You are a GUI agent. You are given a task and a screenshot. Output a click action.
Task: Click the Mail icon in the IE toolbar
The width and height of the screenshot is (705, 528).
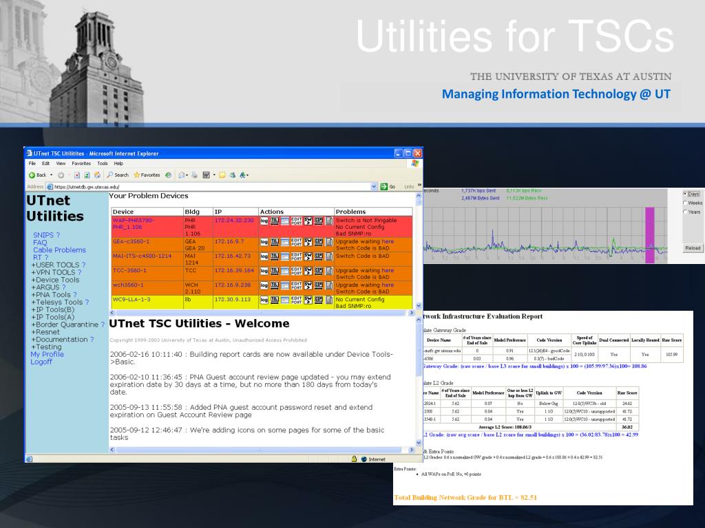point(182,175)
